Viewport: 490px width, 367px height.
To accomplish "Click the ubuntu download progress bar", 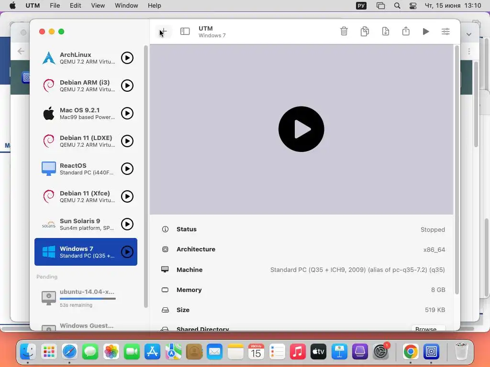I will [x=88, y=299].
